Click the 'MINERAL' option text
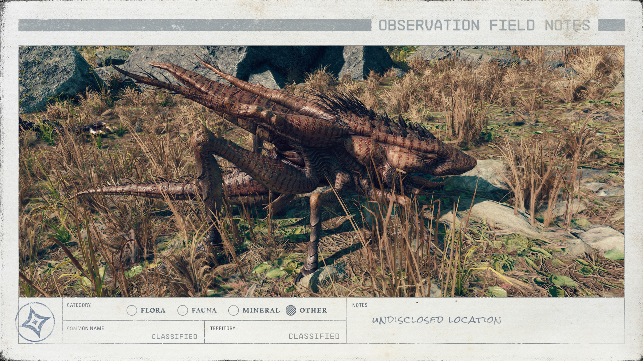 tap(261, 311)
